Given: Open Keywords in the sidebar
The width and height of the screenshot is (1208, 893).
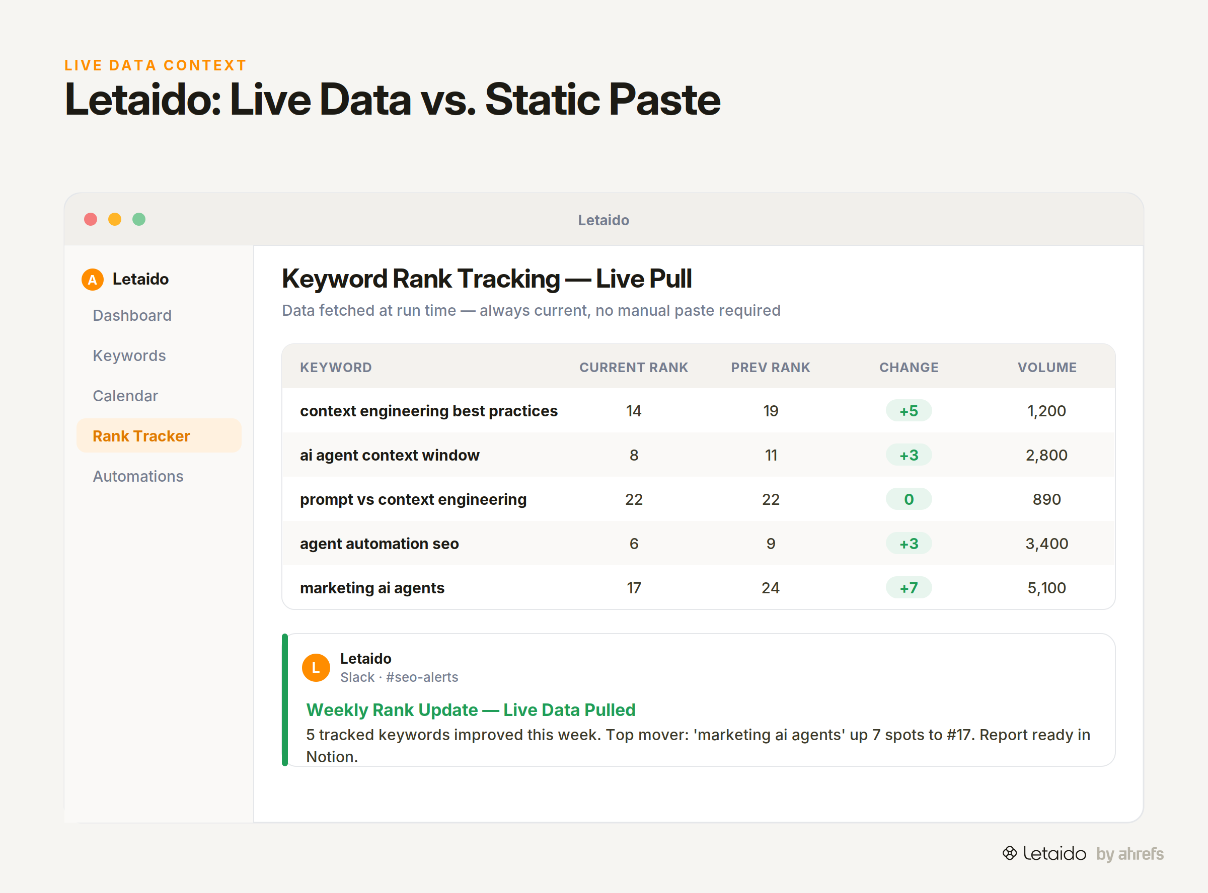Looking at the screenshot, I should tap(129, 355).
